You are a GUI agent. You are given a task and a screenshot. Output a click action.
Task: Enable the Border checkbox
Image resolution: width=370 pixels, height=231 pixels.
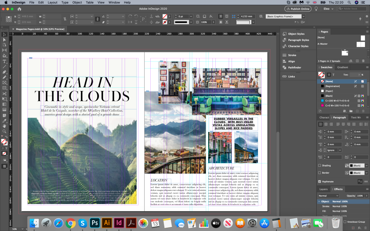319,173
